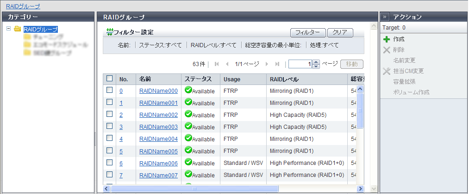Collapse the Action panel with double-arrow icon

click(384, 17)
